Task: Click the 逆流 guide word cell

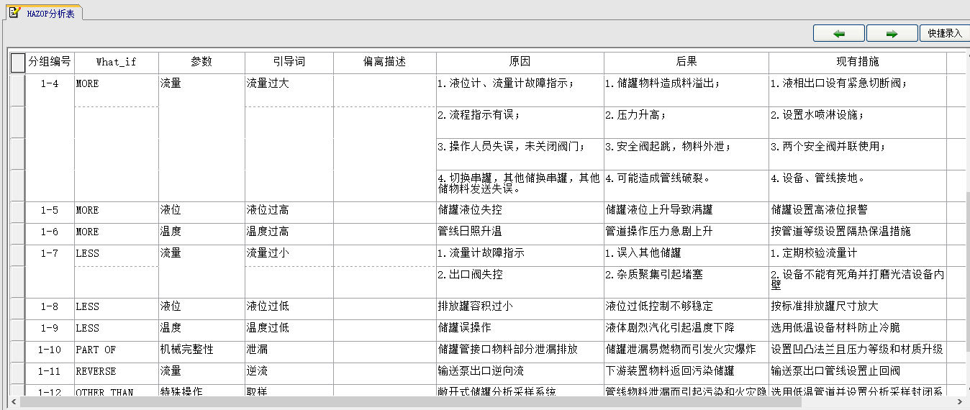Action: click(289, 372)
